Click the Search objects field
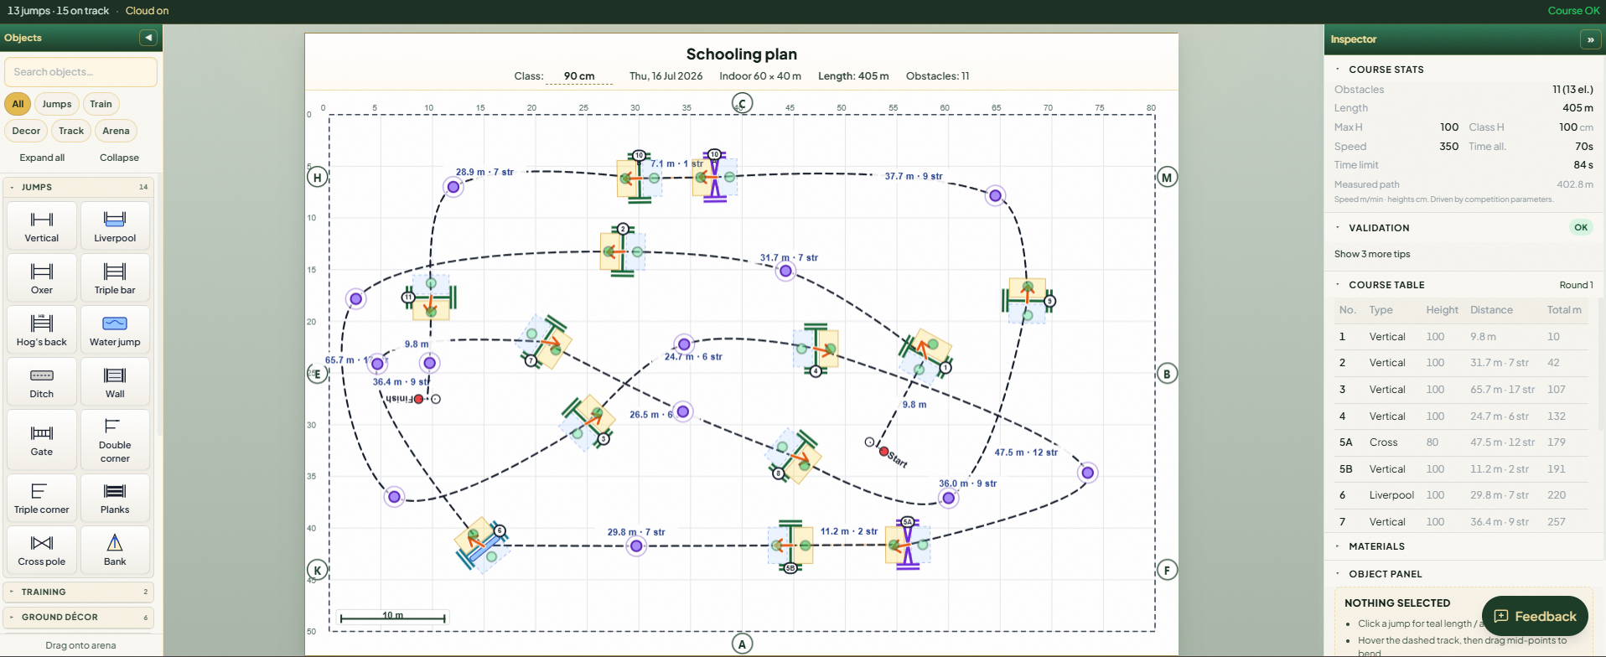Viewport: 1606px width, 657px height. pos(80,72)
